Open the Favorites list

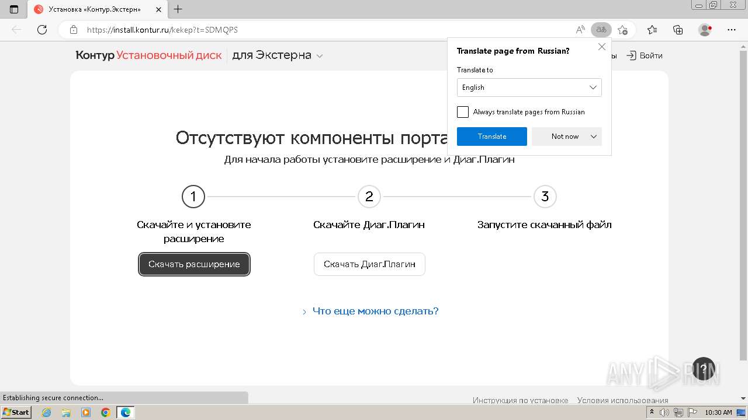(x=652, y=30)
